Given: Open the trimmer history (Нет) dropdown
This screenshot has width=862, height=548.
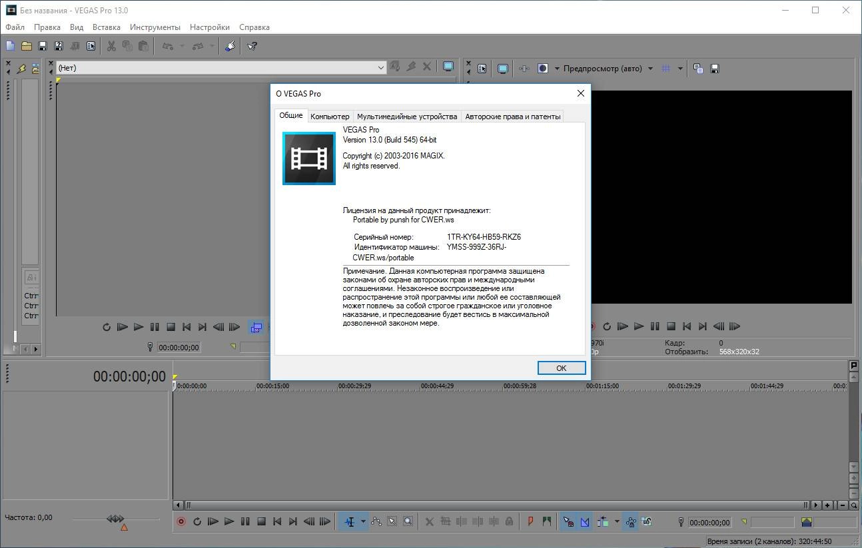Looking at the screenshot, I should pos(381,67).
